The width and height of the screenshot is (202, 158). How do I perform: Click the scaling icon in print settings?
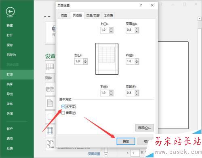[x=50, y=144]
